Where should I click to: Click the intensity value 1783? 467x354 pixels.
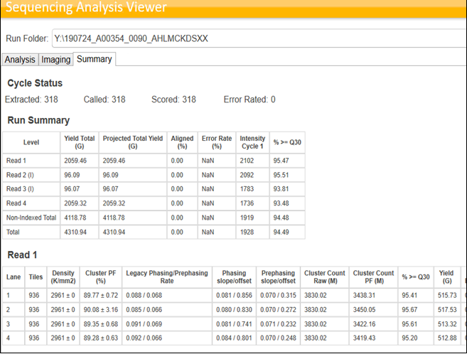tap(247, 189)
